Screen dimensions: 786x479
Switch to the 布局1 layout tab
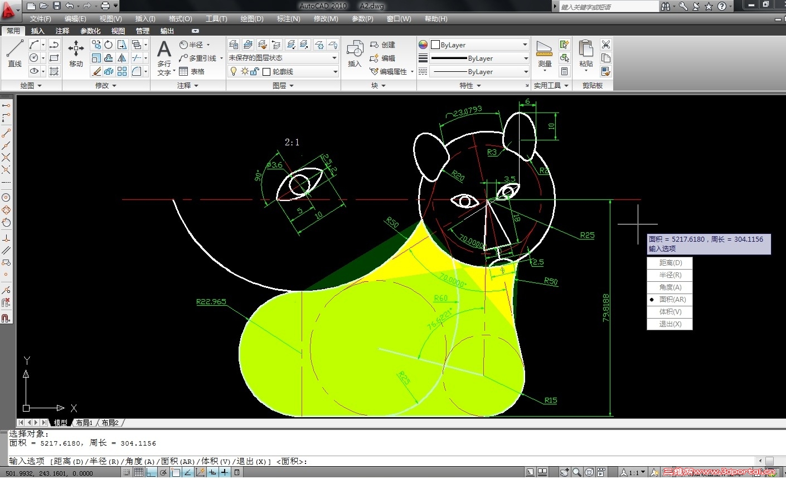tap(84, 423)
